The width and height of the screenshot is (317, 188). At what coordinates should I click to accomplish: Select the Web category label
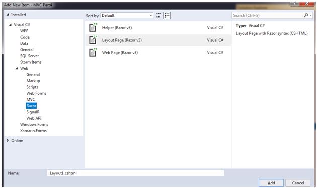[x=24, y=68]
